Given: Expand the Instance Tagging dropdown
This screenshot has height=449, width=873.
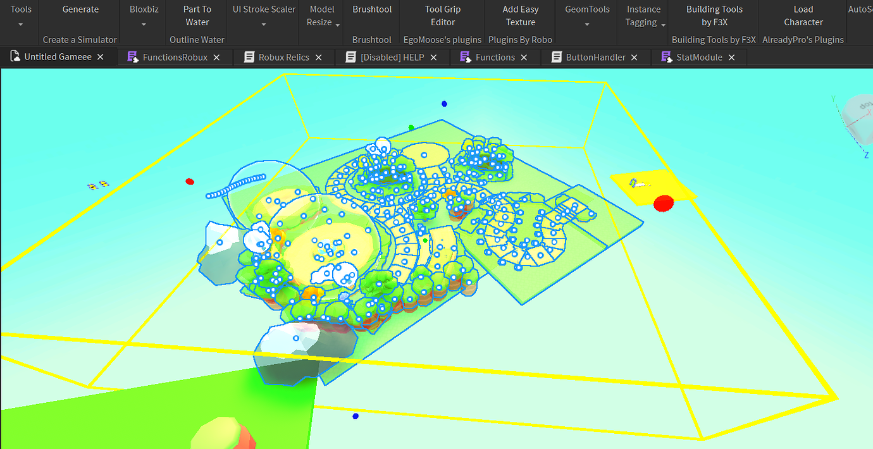Looking at the screenshot, I should pos(663,25).
